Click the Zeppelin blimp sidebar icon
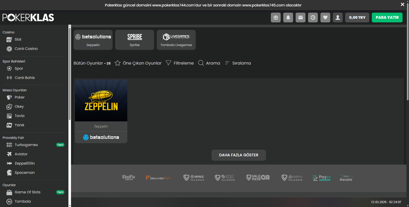 9,163
